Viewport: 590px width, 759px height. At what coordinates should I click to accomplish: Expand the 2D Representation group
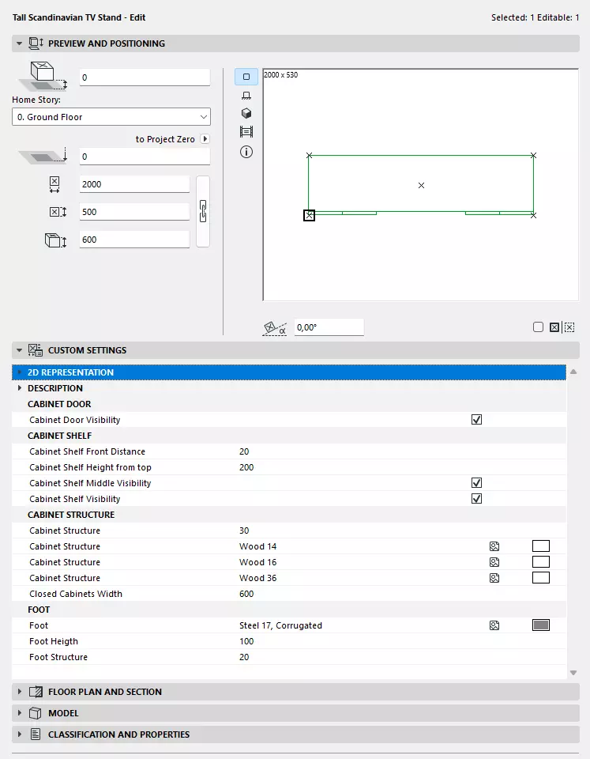[19, 372]
